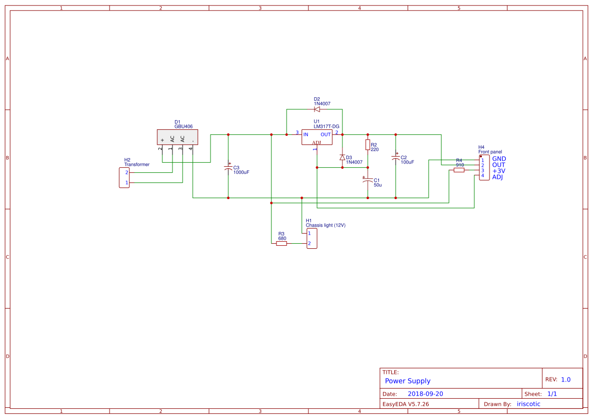Click the R4 910 resistor symbol

tap(459, 170)
